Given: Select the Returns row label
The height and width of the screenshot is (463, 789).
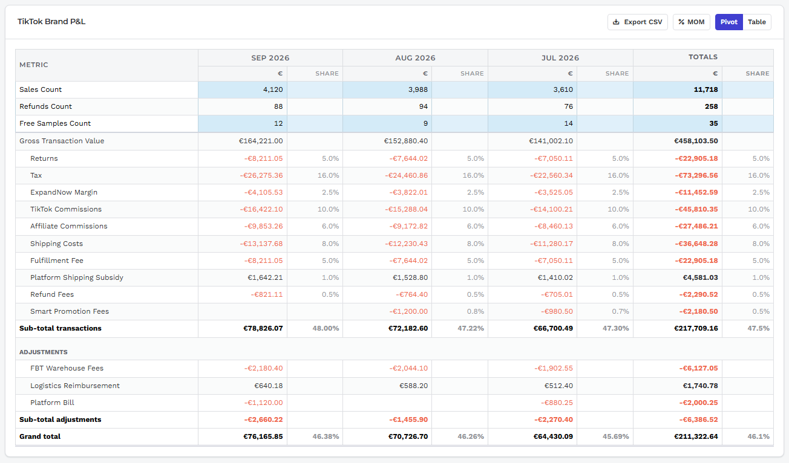Looking at the screenshot, I should coord(44,158).
